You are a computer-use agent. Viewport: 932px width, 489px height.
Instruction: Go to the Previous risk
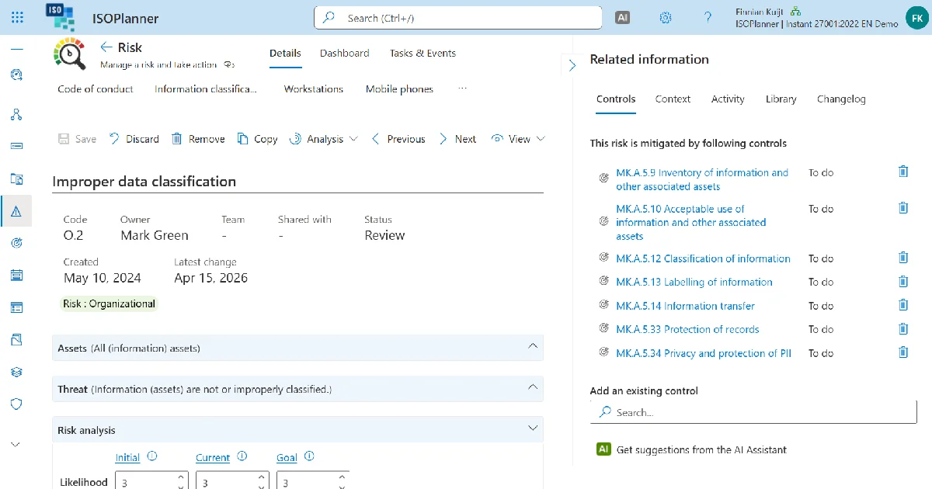pos(398,139)
